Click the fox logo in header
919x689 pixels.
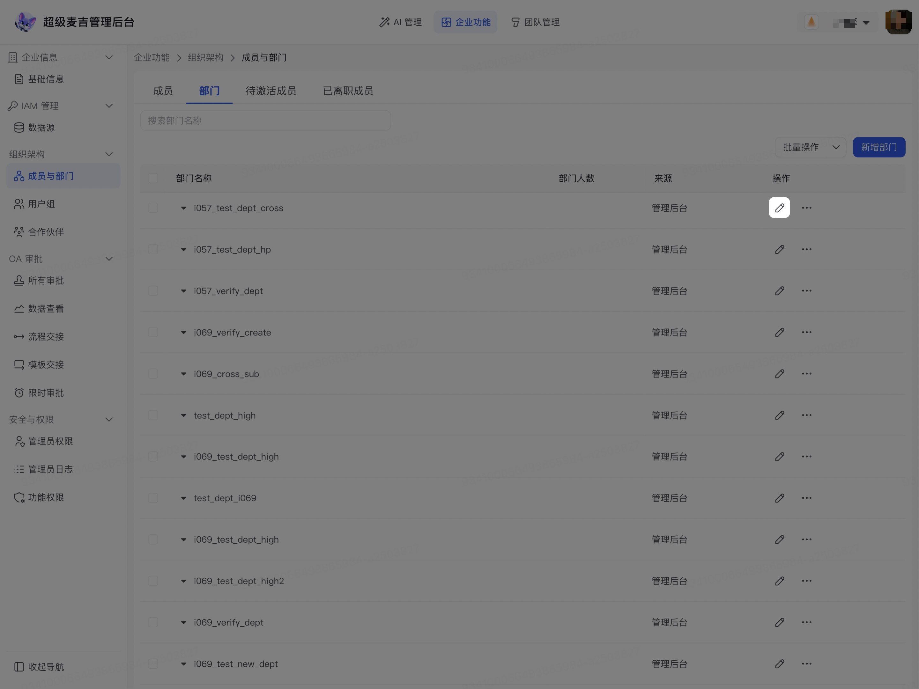[x=25, y=22]
